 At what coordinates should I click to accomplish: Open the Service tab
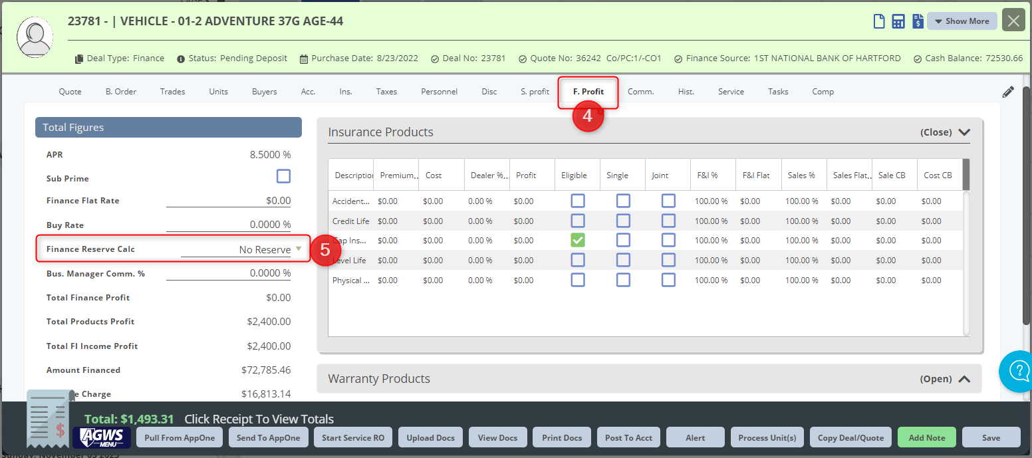pyautogui.click(x=731, y=92)
